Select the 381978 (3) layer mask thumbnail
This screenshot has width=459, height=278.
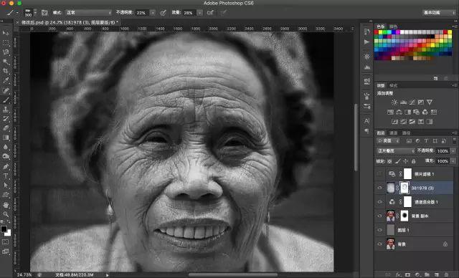[x=404, y=188]
